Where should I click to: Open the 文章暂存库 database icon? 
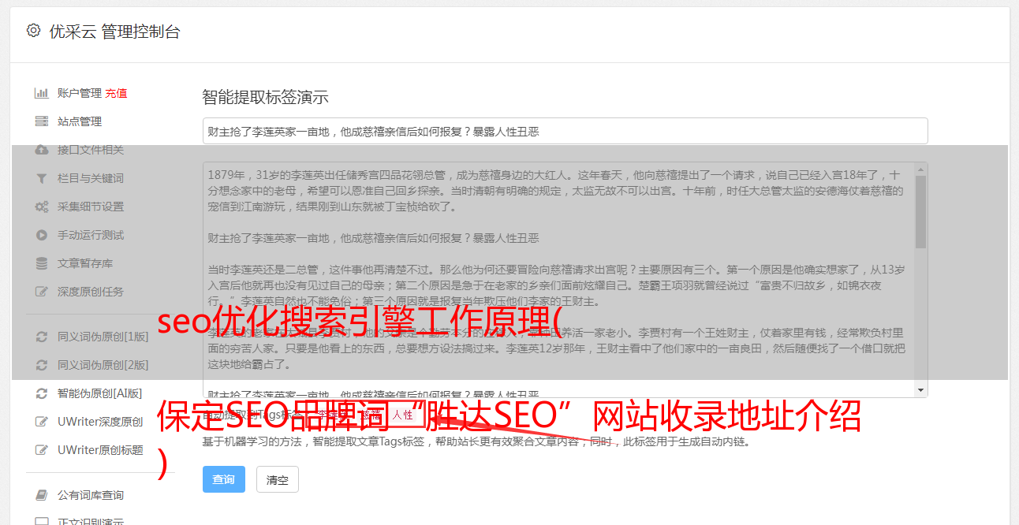[x=42, y=263]
